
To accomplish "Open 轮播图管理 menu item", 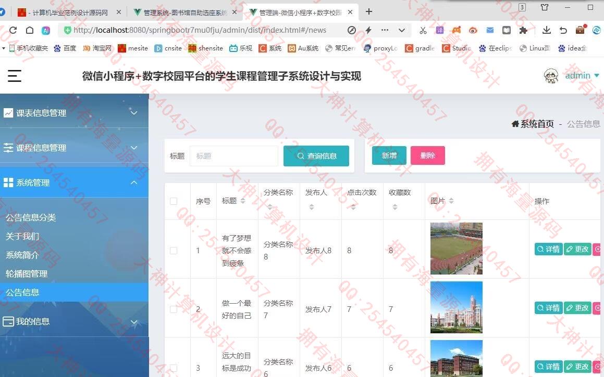I will tap(27, 274).
